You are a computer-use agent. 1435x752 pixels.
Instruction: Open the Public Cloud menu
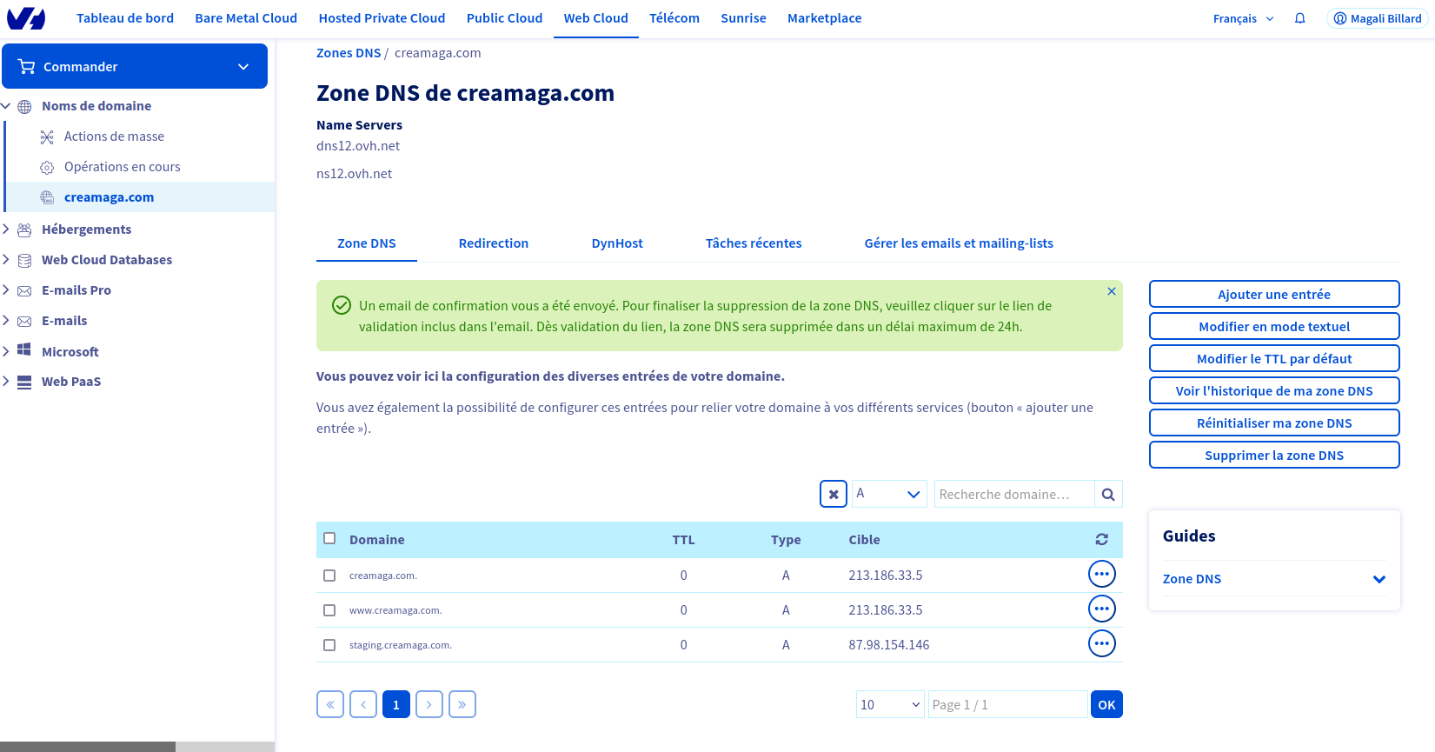click(504, 18)
